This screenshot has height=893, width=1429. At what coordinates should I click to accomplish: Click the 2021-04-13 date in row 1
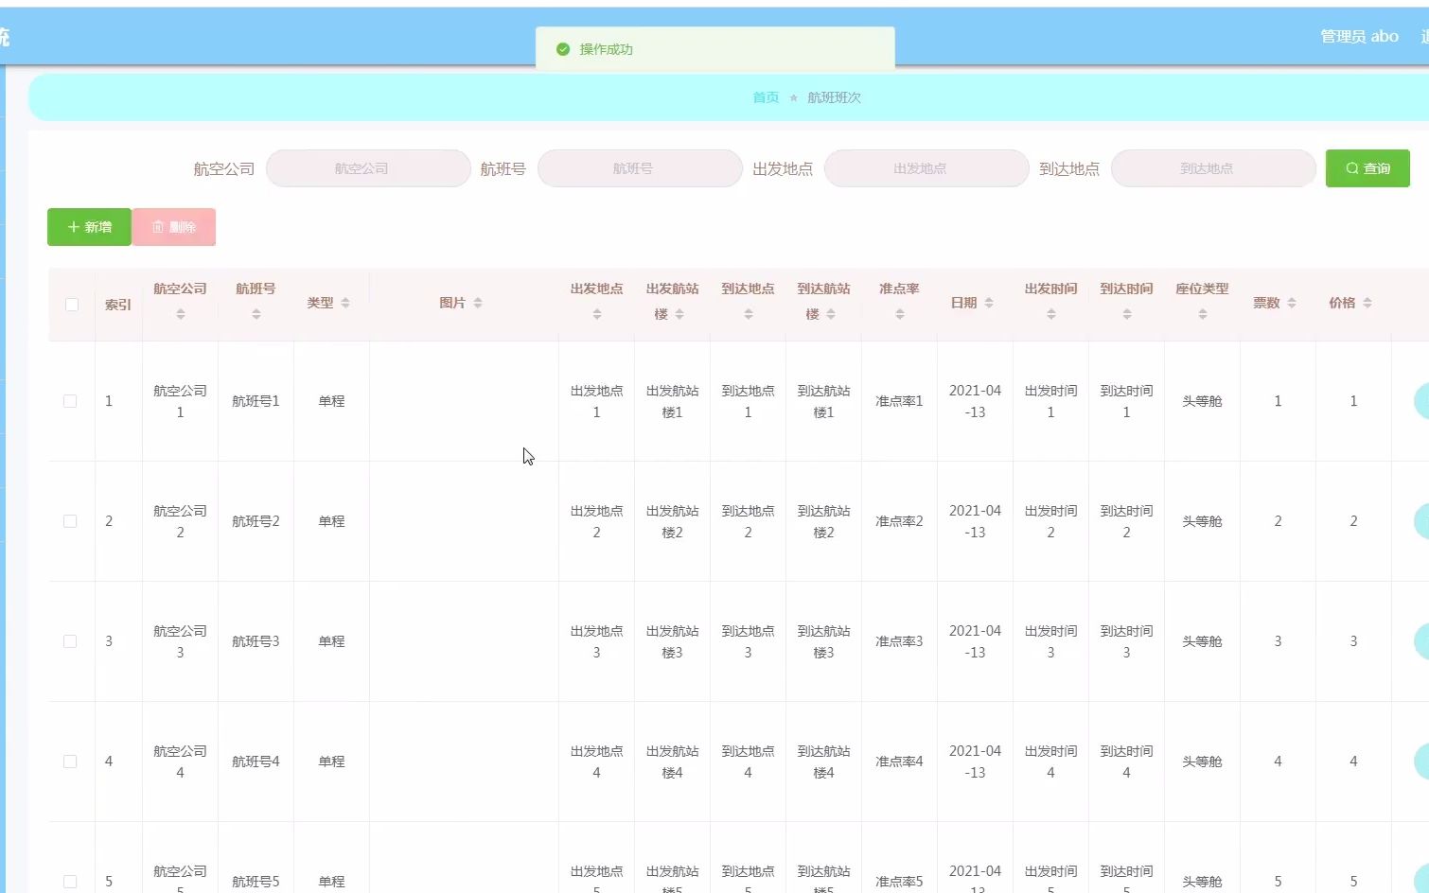(x=975, y=401)
